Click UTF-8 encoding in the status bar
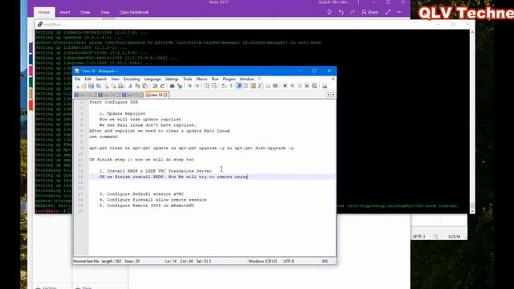Image resolution: width=514 pixels, height=289 pixels. [289, 261]
